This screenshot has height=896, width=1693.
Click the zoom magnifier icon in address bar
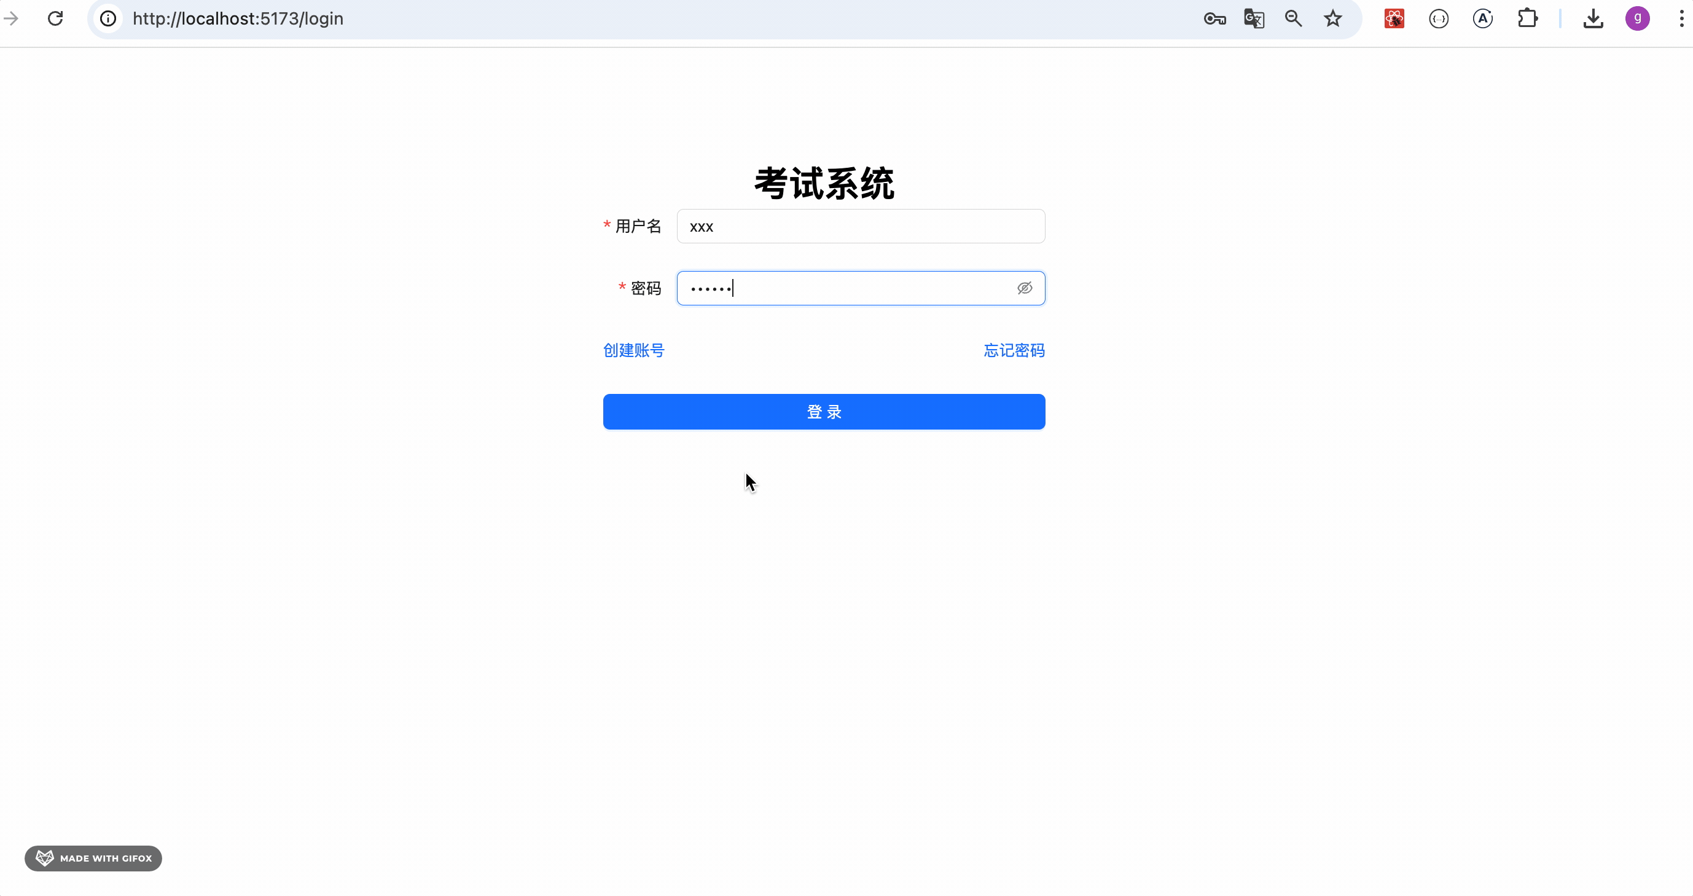[1292, 18]
